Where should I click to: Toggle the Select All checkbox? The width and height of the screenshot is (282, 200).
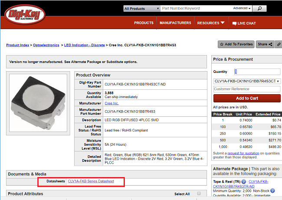(199, 193)
